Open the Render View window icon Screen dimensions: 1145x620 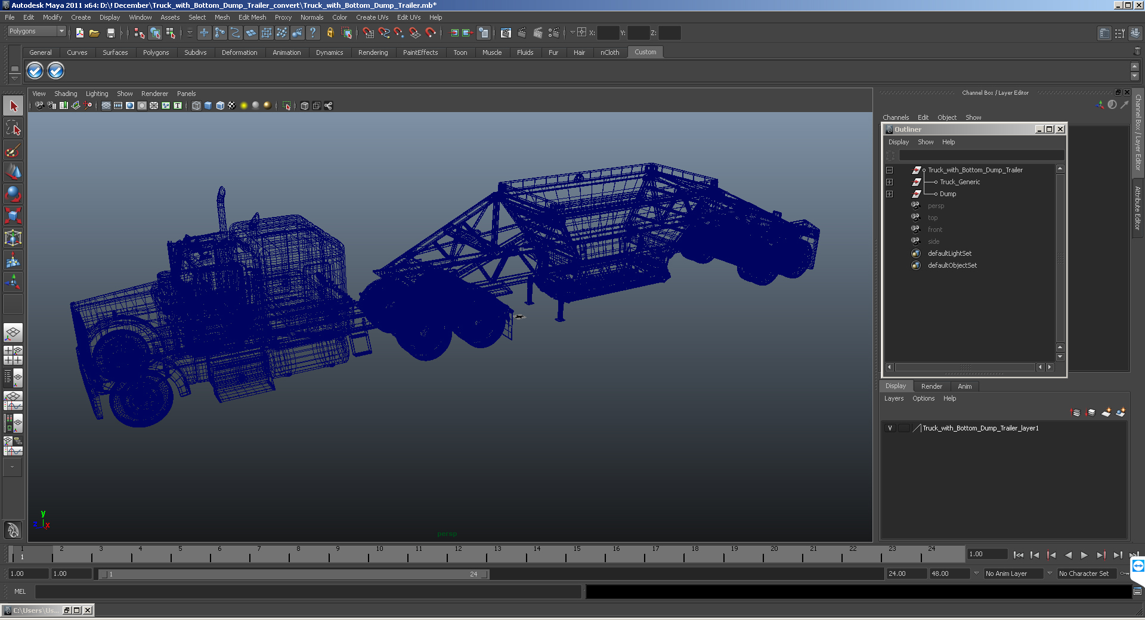coord(506,33)
